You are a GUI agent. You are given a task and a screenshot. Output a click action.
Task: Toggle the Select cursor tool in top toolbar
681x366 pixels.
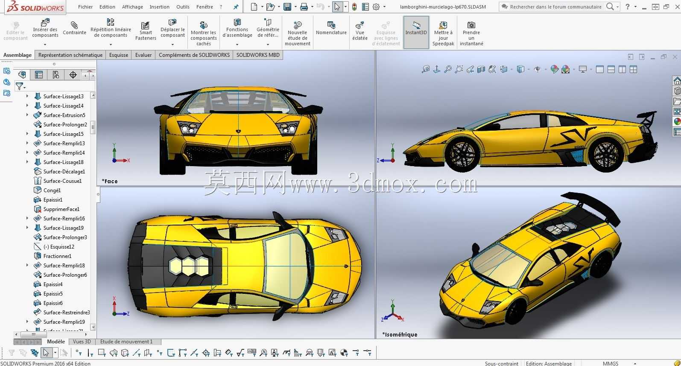click(x=337, y=7)
